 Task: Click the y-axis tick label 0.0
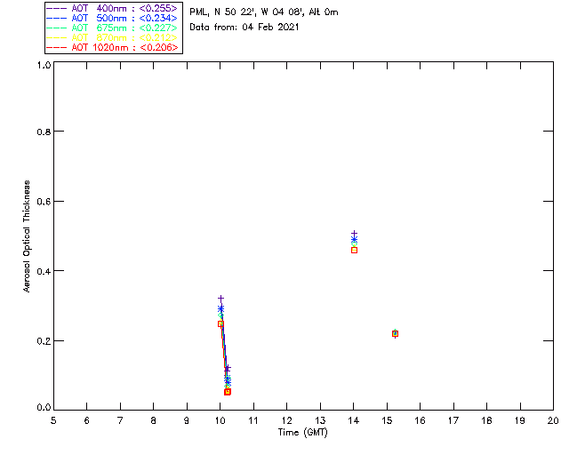click(44, 408)
